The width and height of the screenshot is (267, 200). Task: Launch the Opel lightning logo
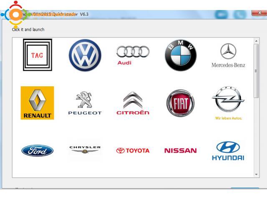(228, 103)
